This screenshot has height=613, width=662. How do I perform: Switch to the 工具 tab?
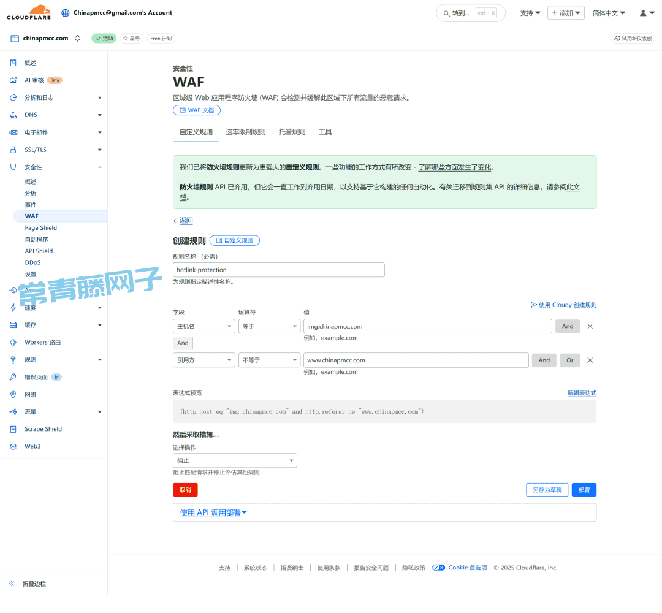tap(325, 132)
